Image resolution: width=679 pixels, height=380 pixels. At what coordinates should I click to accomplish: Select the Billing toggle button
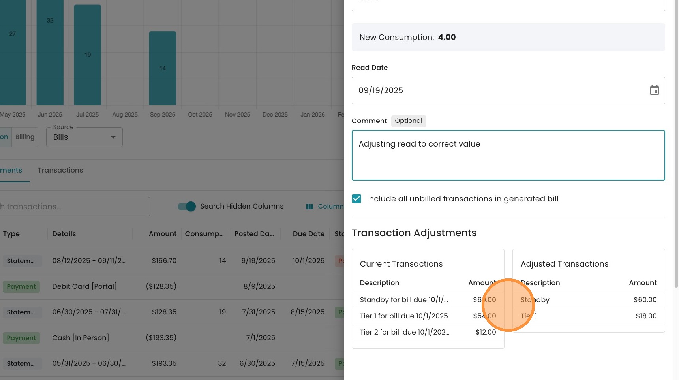[x=25, y=137]
